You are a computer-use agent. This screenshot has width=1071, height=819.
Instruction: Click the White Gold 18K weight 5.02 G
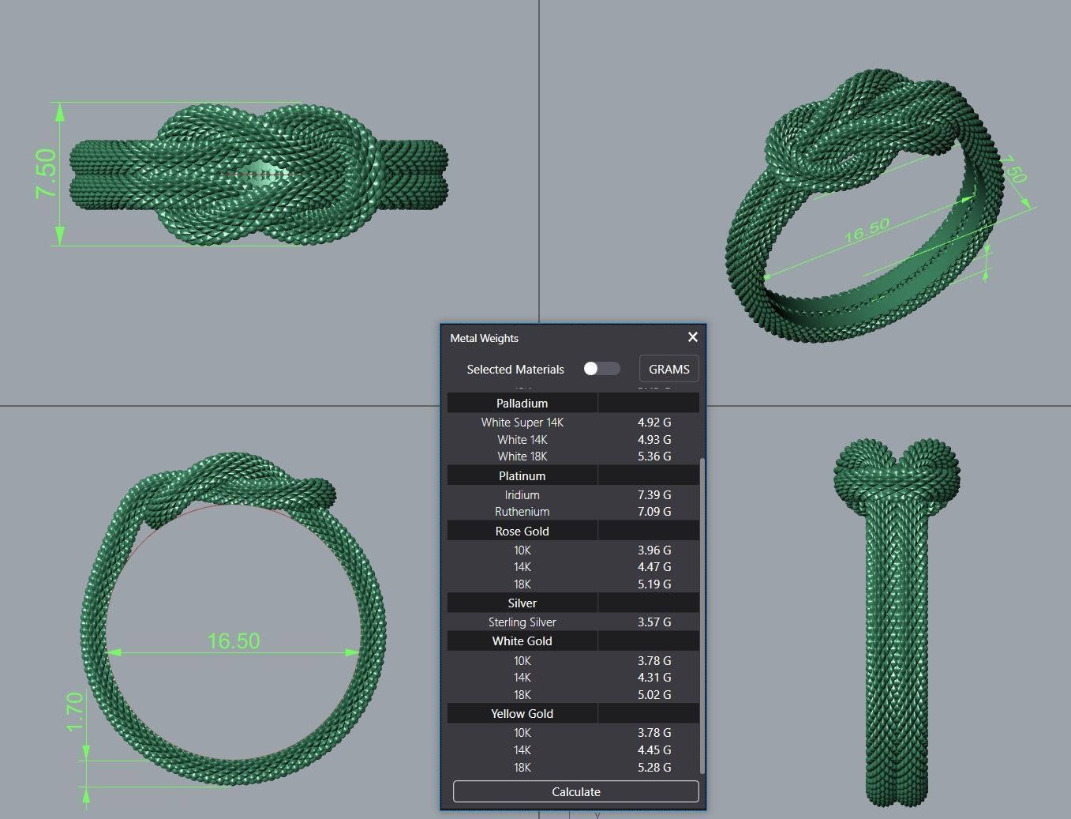pos(654,695)
